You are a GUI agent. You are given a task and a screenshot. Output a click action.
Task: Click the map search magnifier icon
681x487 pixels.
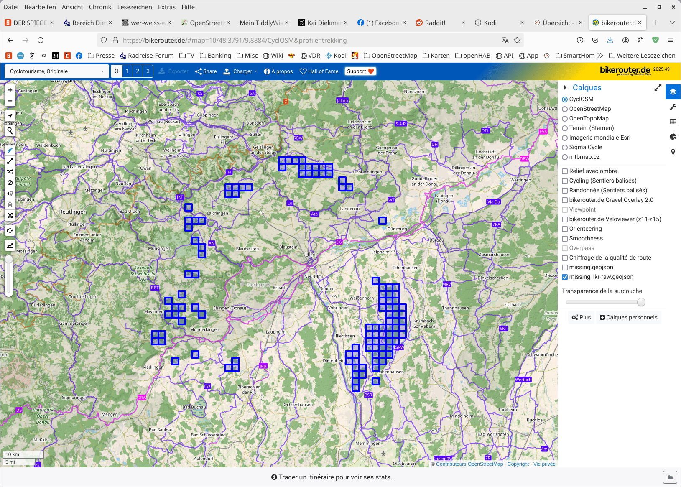[10, 131]
